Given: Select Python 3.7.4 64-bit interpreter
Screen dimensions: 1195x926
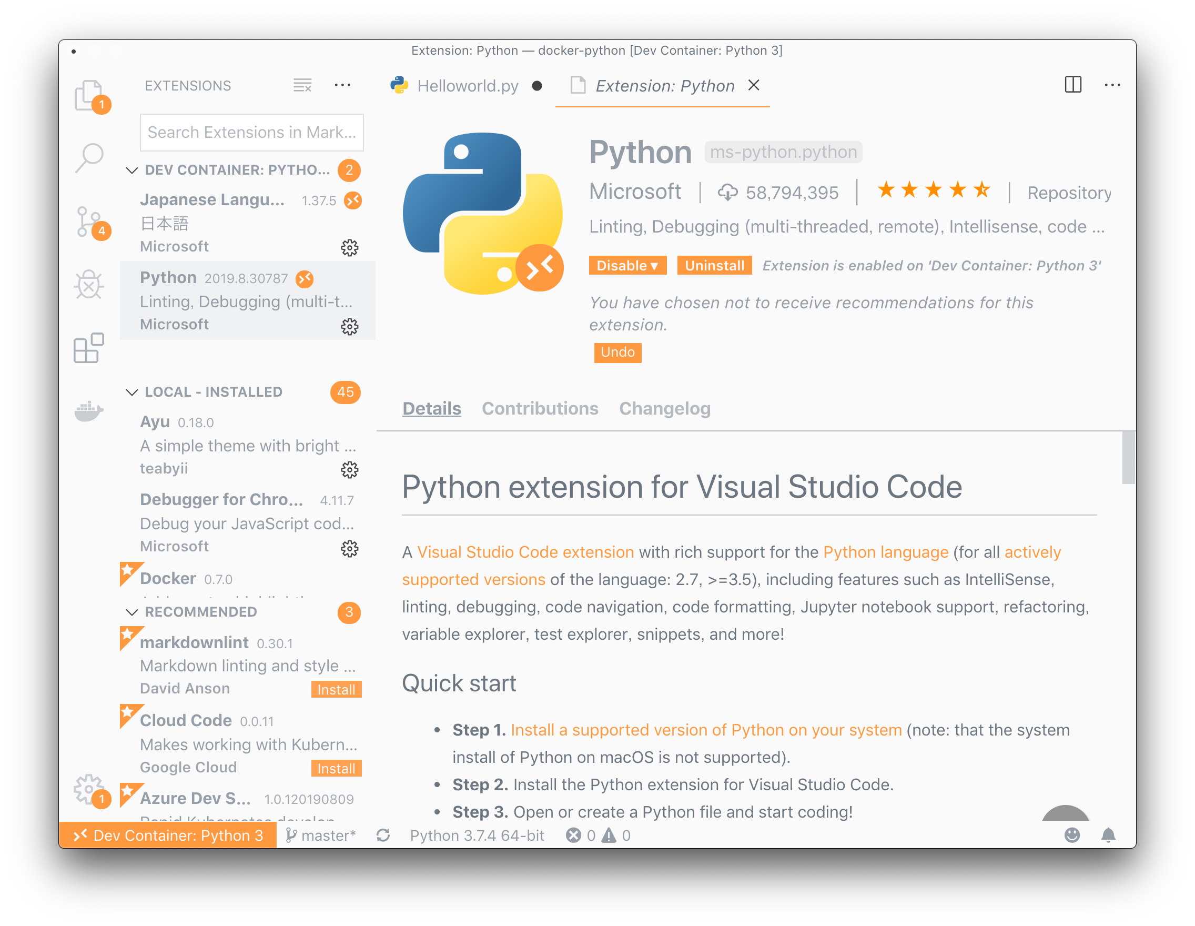Looking at the screenshot, I should point(477,836).
